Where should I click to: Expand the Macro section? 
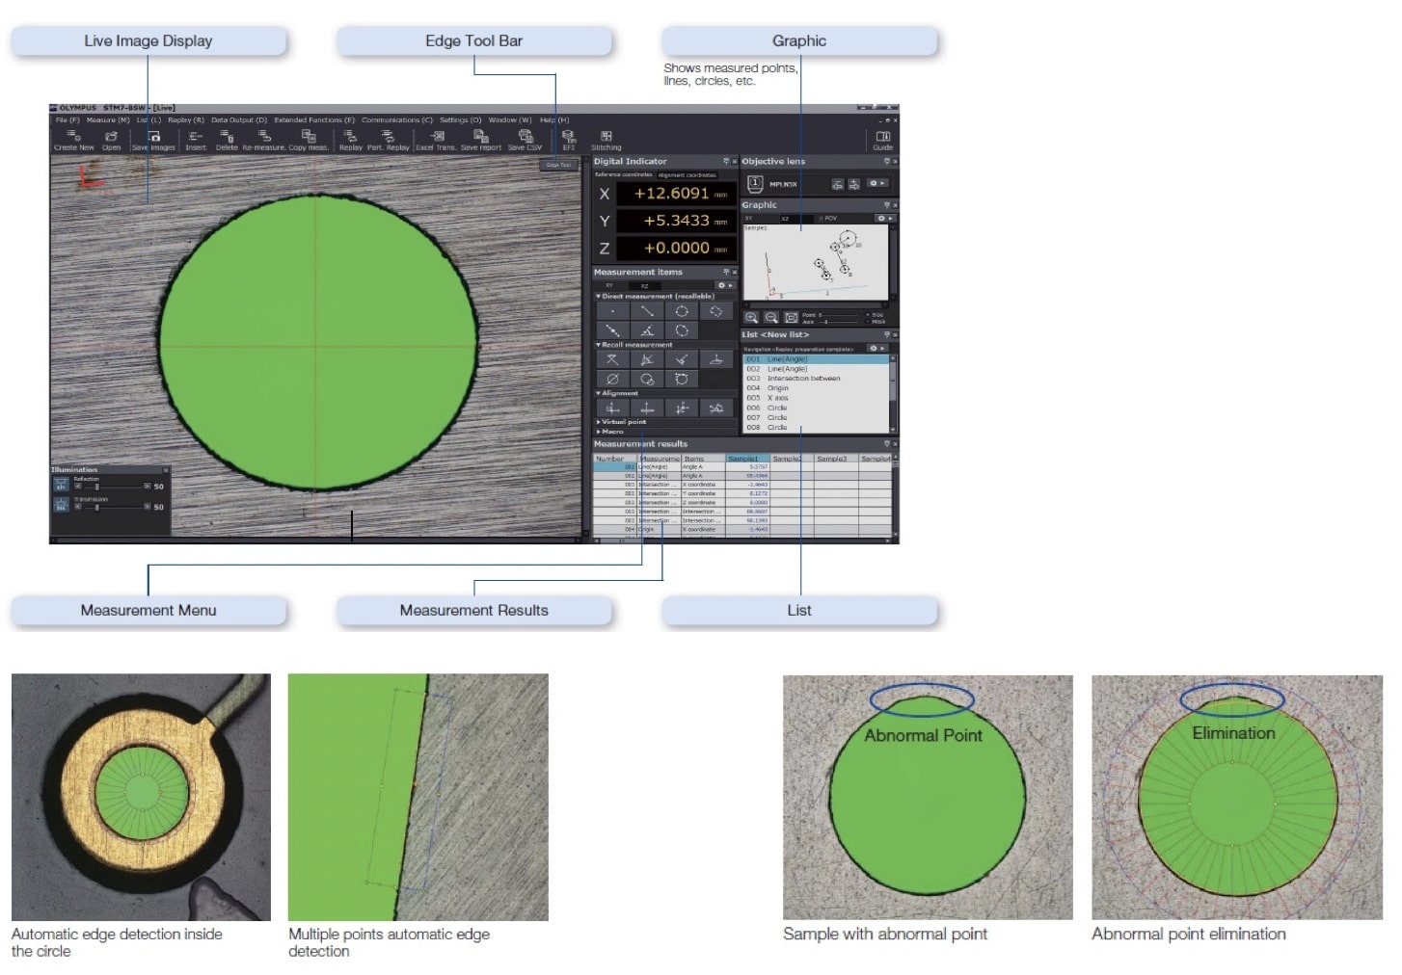pos(598,432)
